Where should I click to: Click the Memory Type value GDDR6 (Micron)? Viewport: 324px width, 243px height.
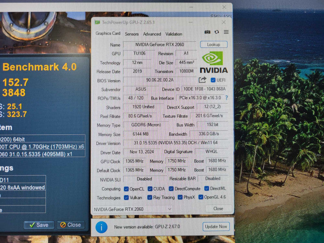(146, 125)
